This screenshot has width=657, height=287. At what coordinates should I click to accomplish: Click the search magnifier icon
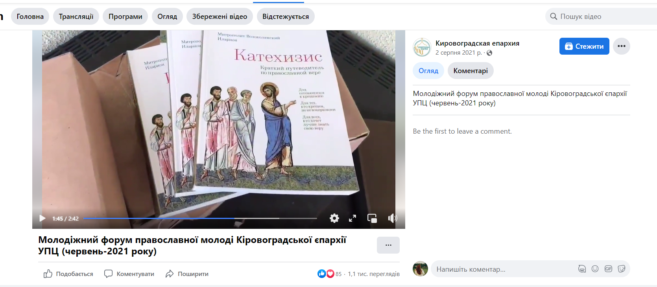[554, 17]
